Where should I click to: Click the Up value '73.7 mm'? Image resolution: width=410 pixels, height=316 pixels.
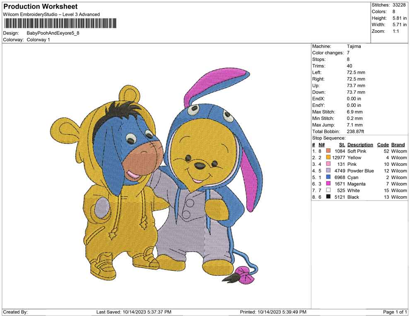[356, 85]
